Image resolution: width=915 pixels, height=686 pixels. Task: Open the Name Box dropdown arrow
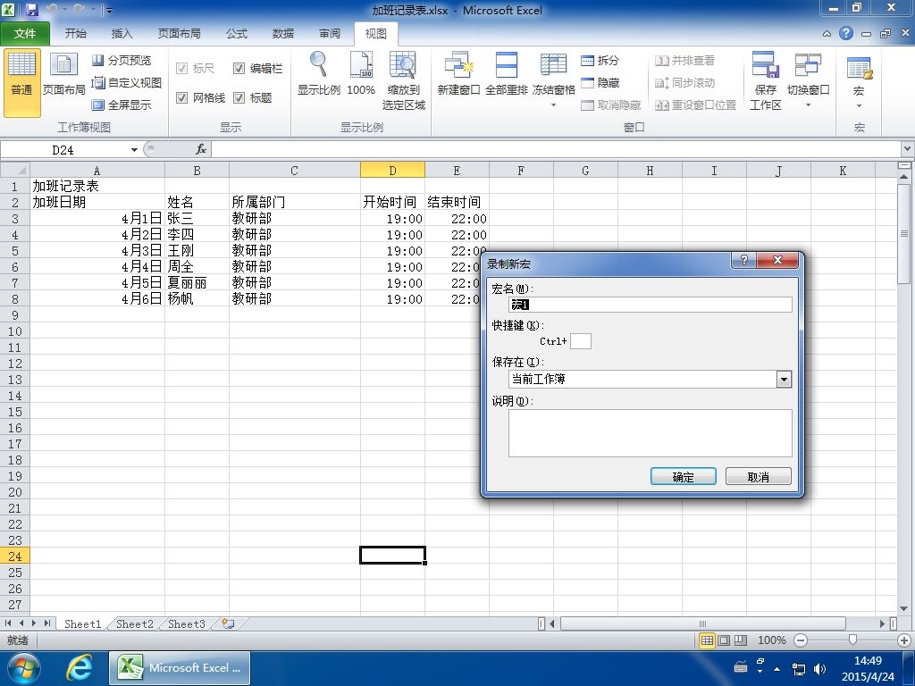click(x=134, y=150)
